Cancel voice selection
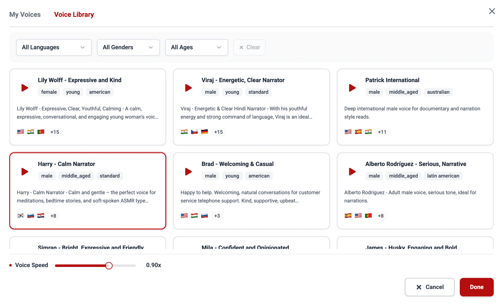The height and width of the screenshot is (305, 503). tap(429, 287)
